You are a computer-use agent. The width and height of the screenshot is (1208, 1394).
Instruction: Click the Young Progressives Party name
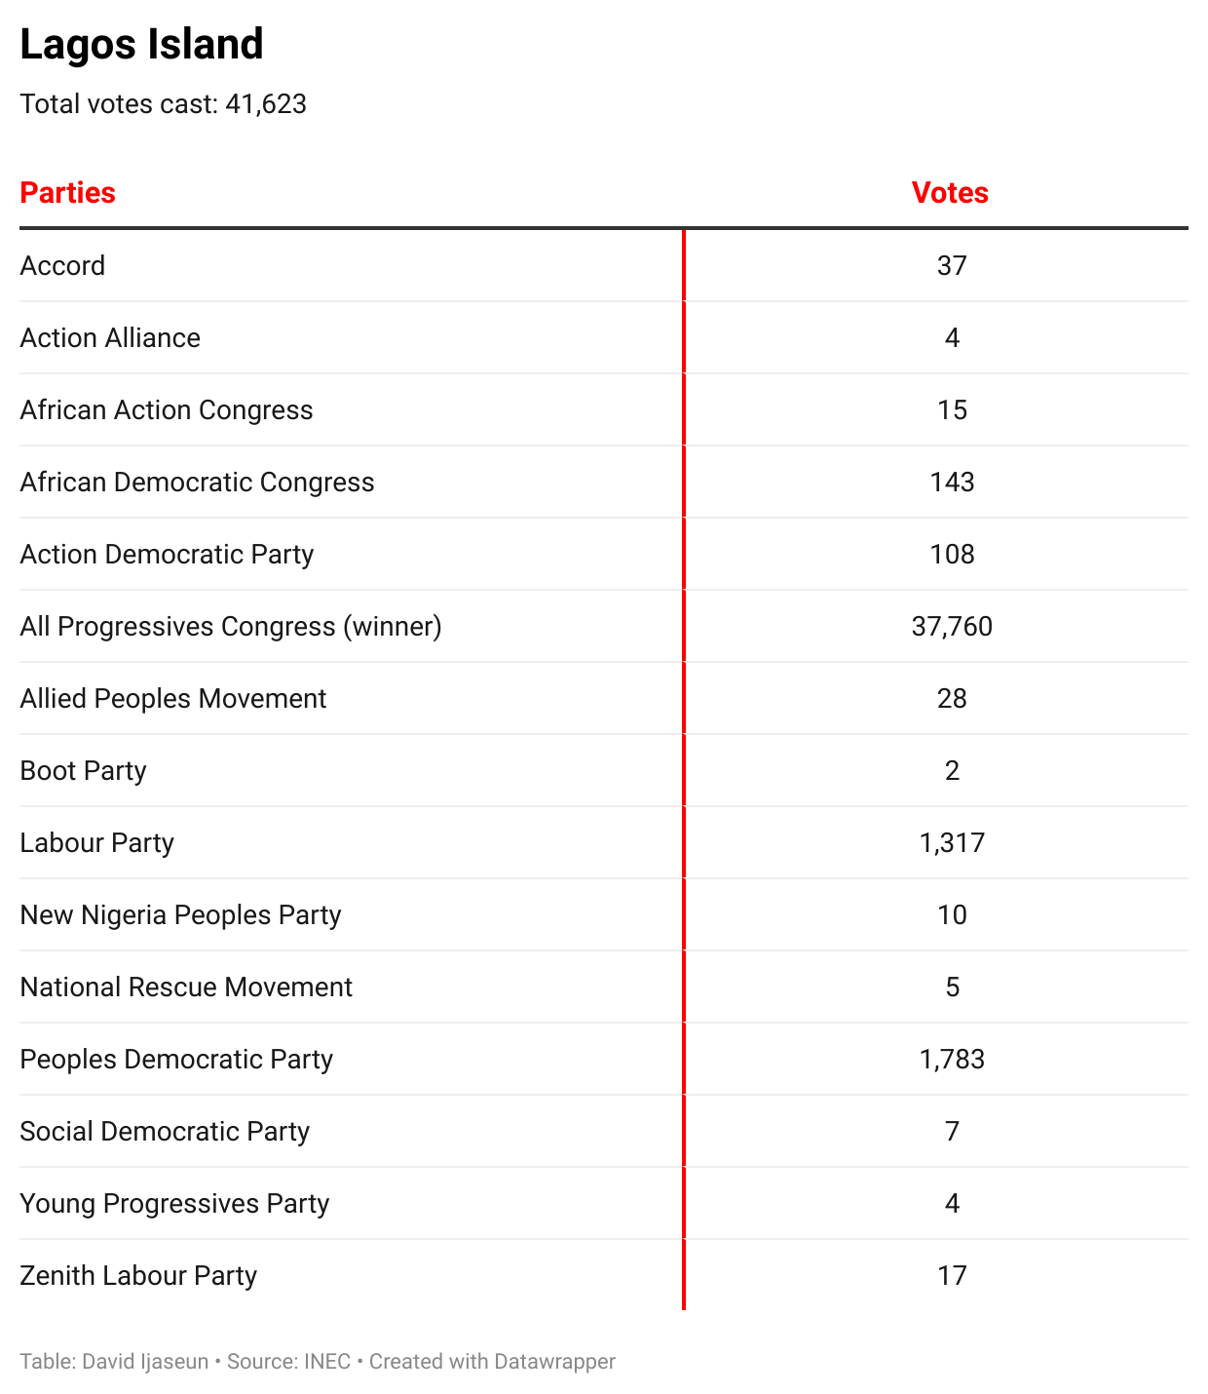(174, 1204)
